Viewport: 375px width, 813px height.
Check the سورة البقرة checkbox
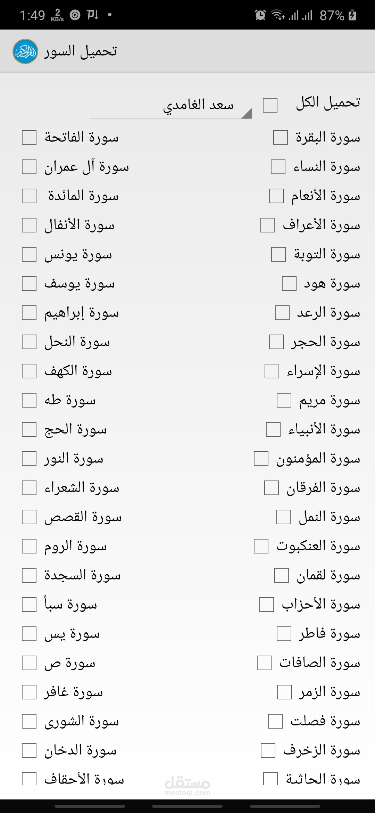point(281,138)
